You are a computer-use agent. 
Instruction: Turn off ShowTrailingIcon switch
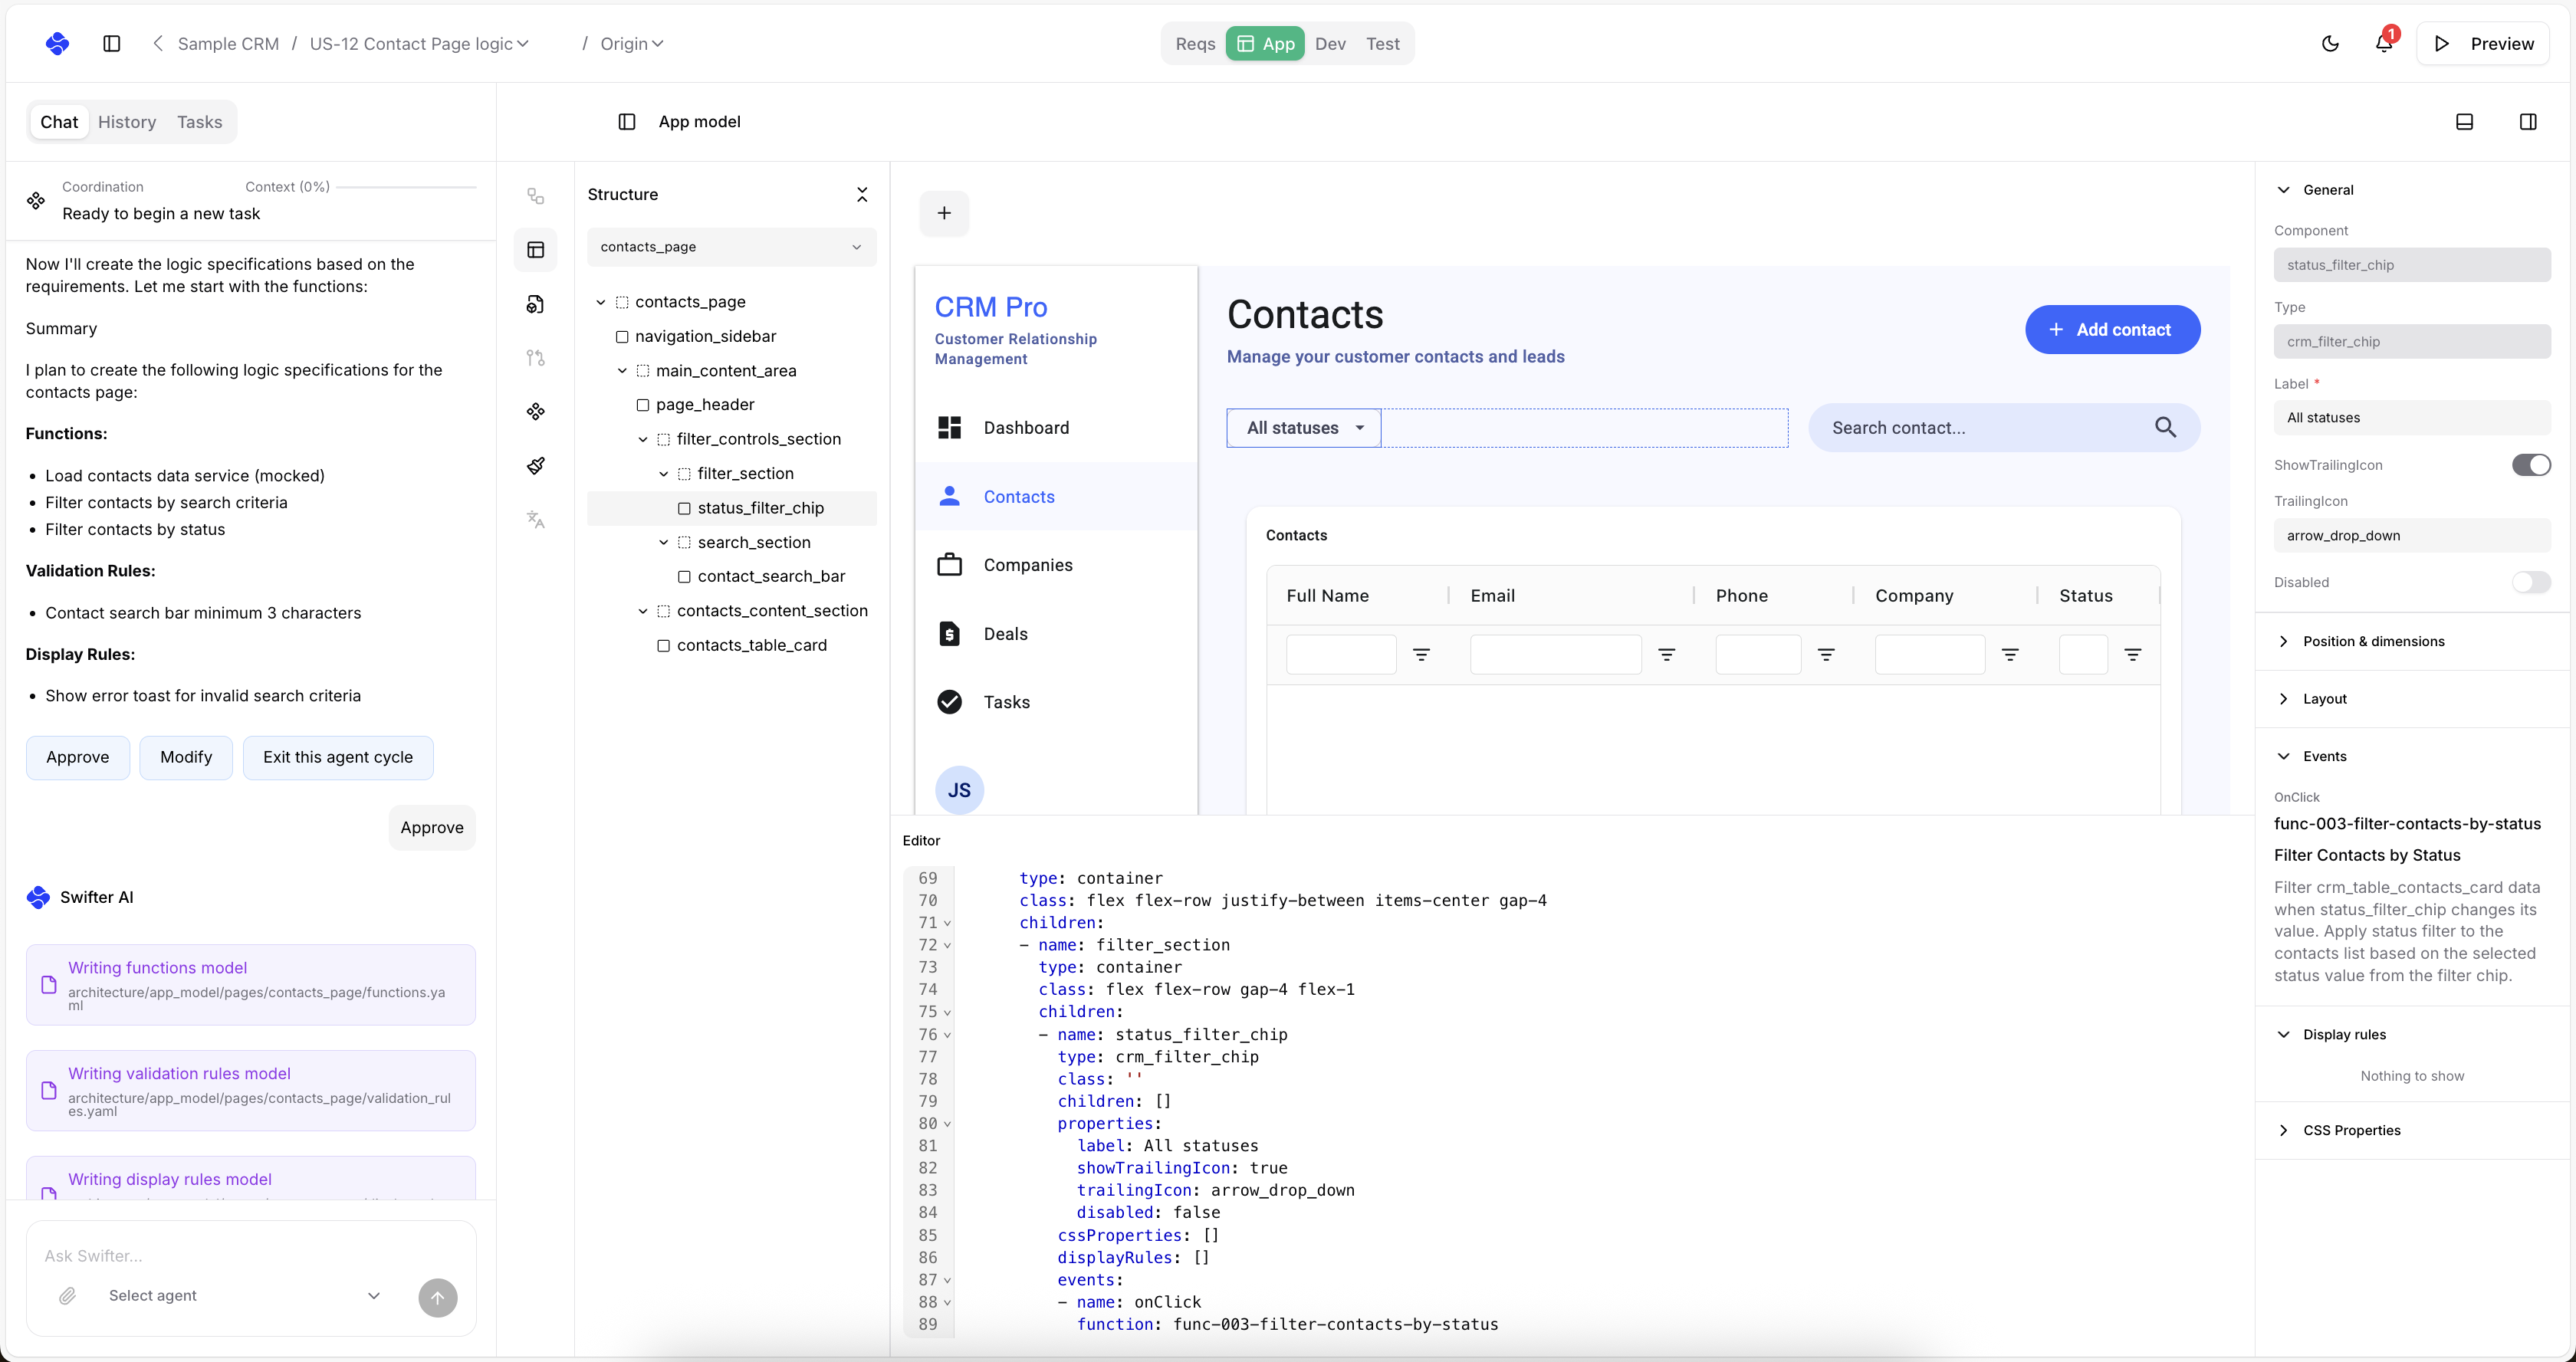coord(2530,465)
